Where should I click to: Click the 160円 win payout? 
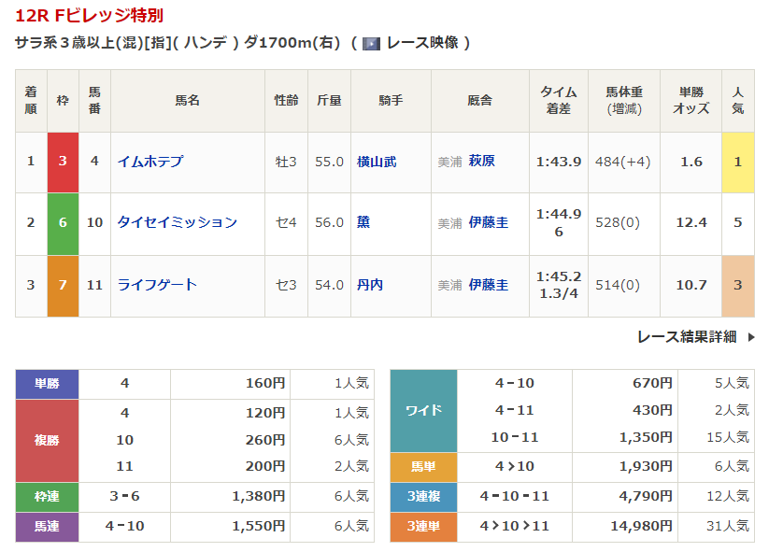[265, 383]
